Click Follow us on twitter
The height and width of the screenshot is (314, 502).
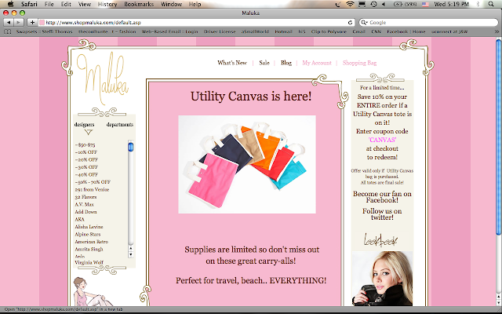[382, 214]
